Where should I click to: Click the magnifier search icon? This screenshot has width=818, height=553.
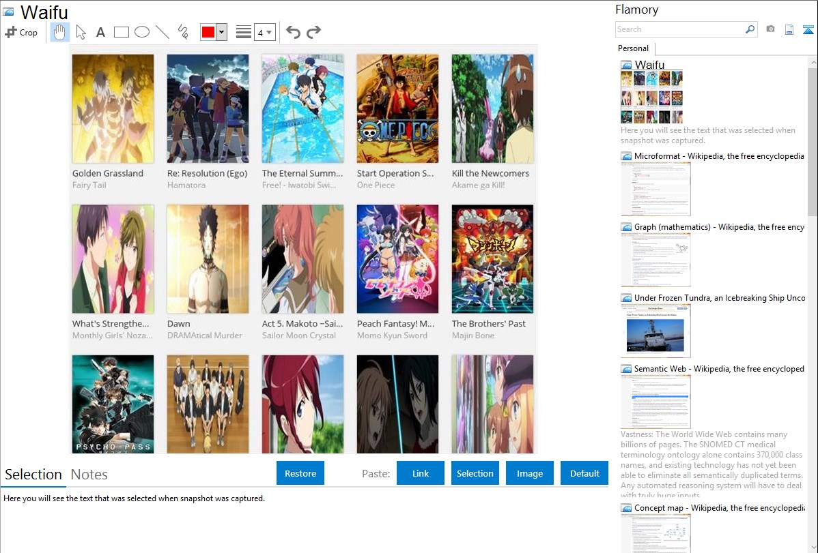(x=750, y=29)
